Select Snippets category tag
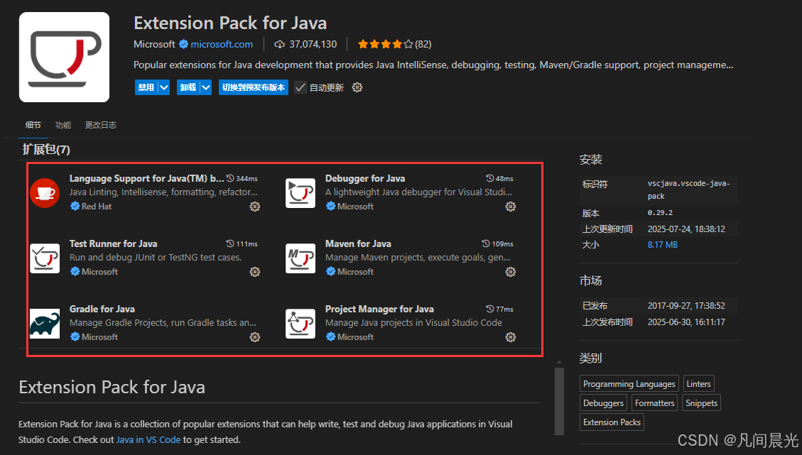Screen dimensions: 802x455 701,403
